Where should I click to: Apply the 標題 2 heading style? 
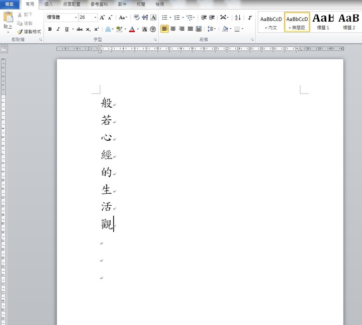point(349,23)
